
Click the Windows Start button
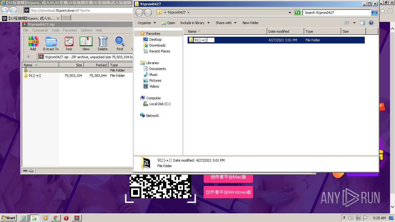click(8, 218)
